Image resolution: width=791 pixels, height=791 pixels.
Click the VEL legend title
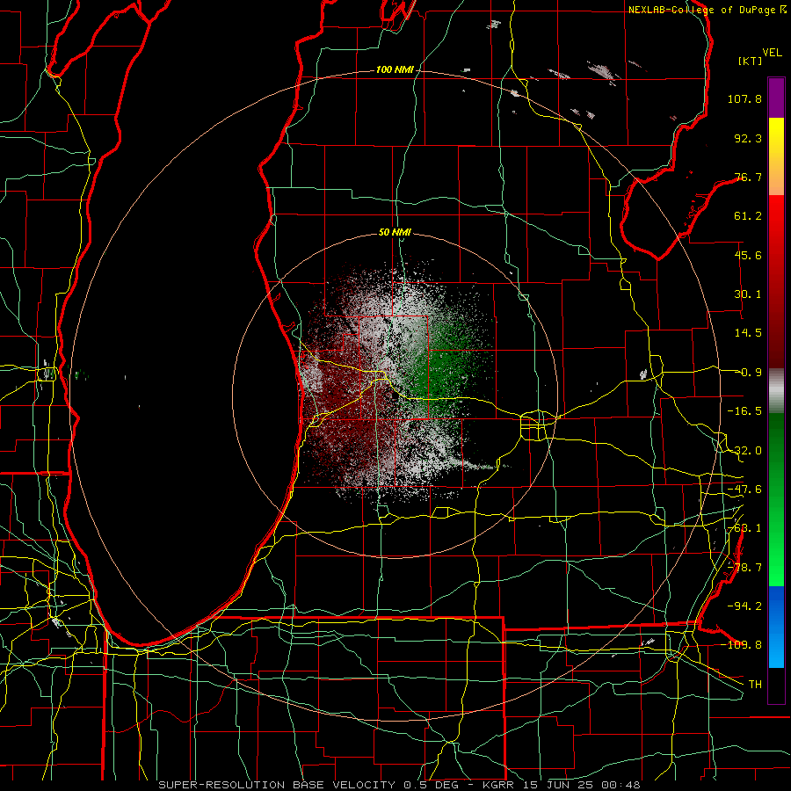pyautogui.click(x=772, y=53)
